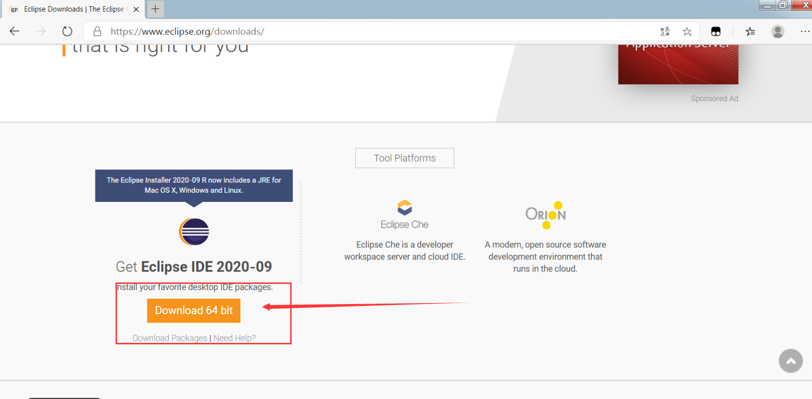Open Download Packages link
This screenshot has width=812, height=399.
click(x=170, y=338)
